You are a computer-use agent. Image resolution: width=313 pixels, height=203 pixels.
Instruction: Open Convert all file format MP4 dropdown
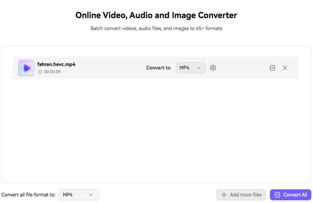[79, 195]
